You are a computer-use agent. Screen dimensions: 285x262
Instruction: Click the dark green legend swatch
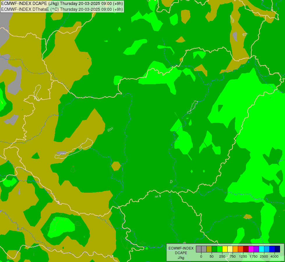[x=215, y=249]
